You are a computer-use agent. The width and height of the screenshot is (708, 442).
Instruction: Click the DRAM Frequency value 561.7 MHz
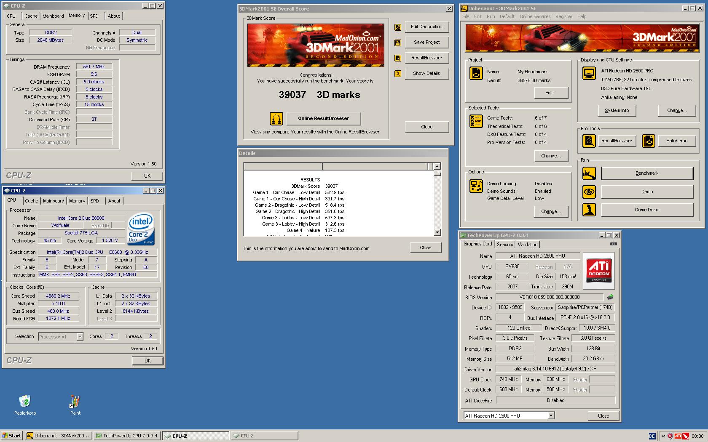[x=94, y=67]
